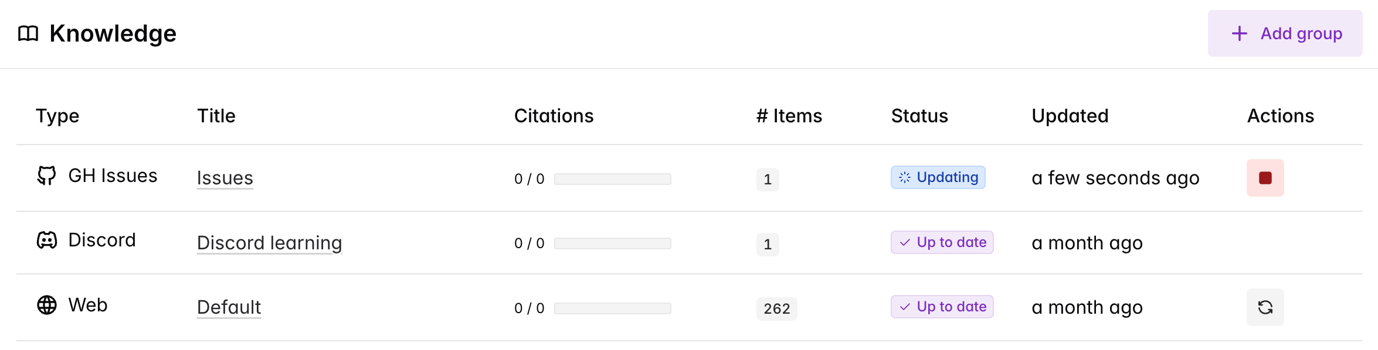
Task: Click the Add group button
Action: (x=1285, y=33)
